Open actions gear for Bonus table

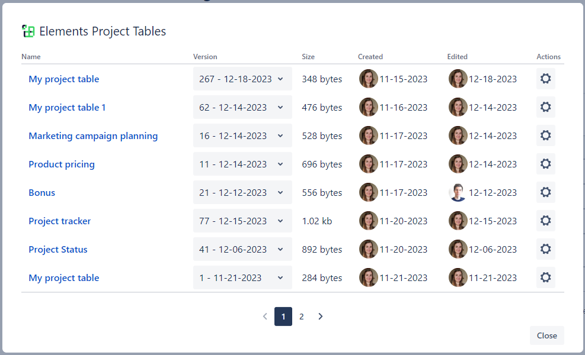[545, 192]
